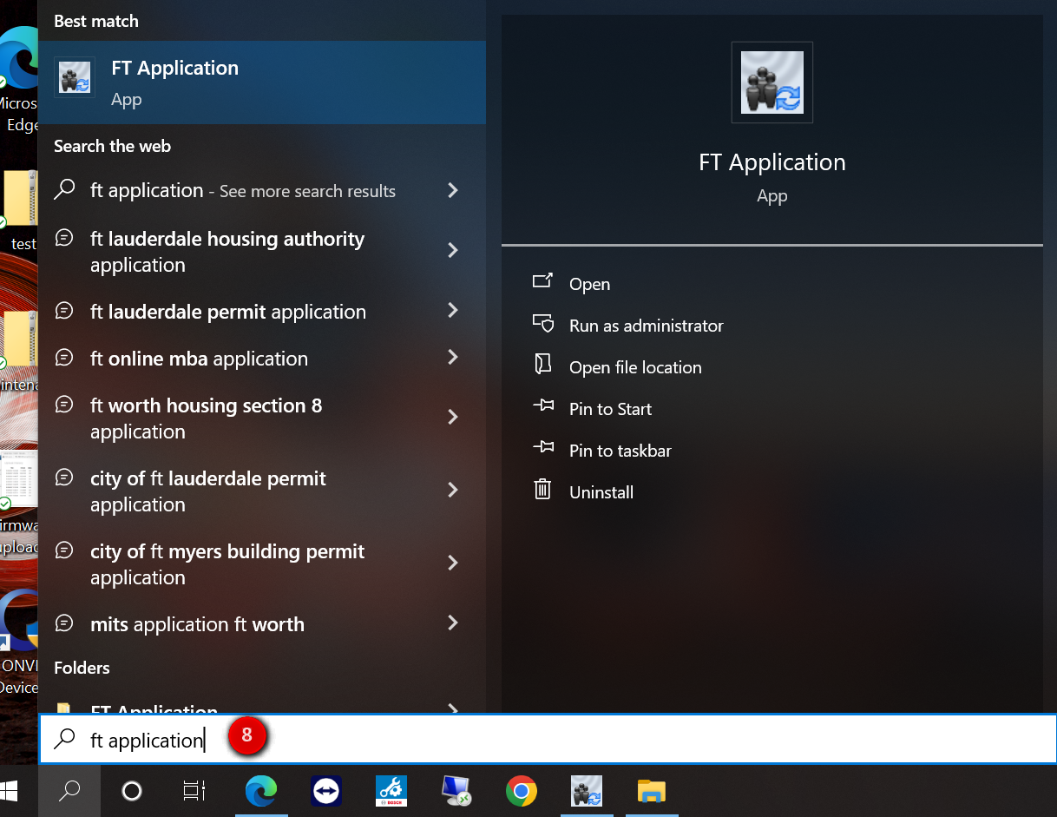Click Open in the app details pane

tap(589, 284)
